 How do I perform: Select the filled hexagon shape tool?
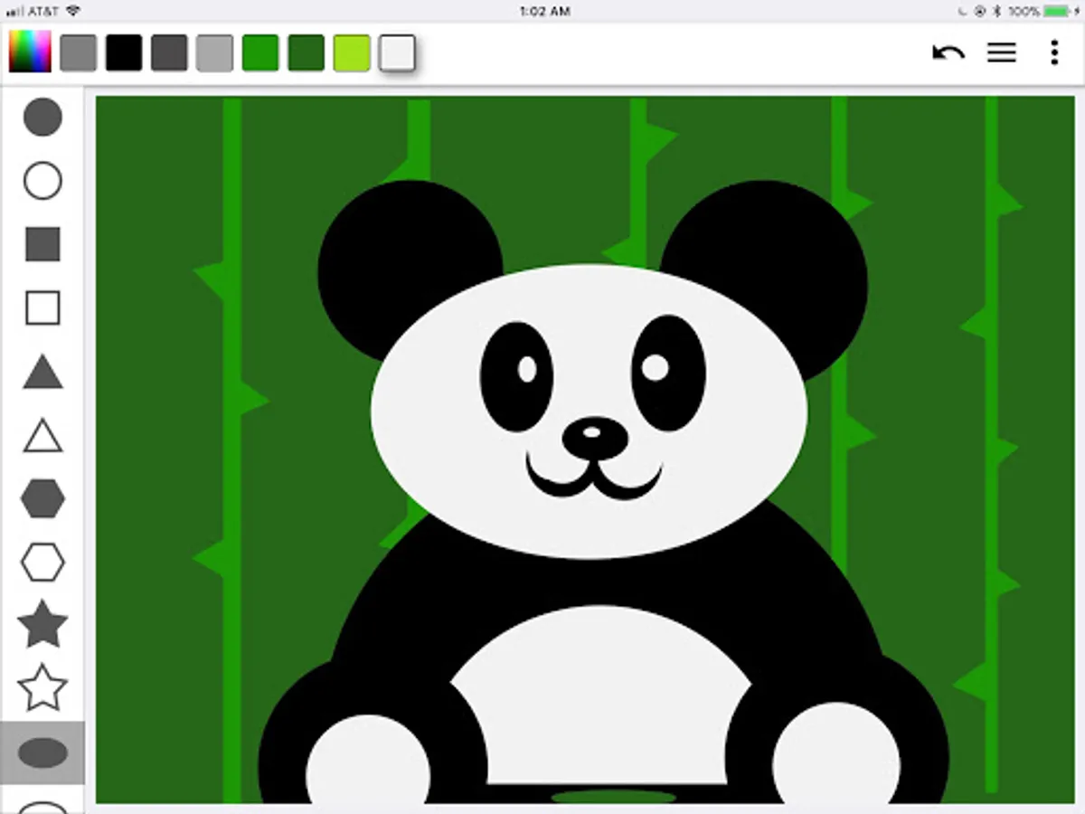coord(42,498)
